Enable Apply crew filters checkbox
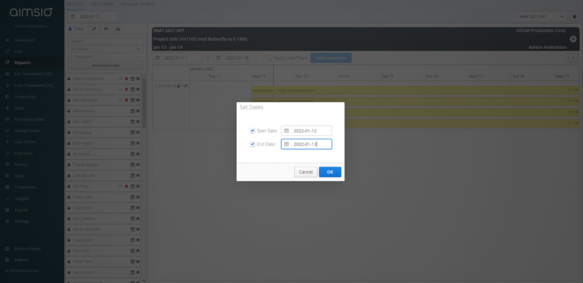The height and width of the screenshot is (283, 583). pyautogui.click(x=270, y=58)
